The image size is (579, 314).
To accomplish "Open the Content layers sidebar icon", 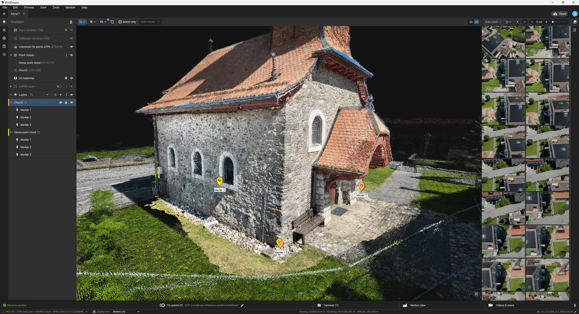I will (4, 22).
